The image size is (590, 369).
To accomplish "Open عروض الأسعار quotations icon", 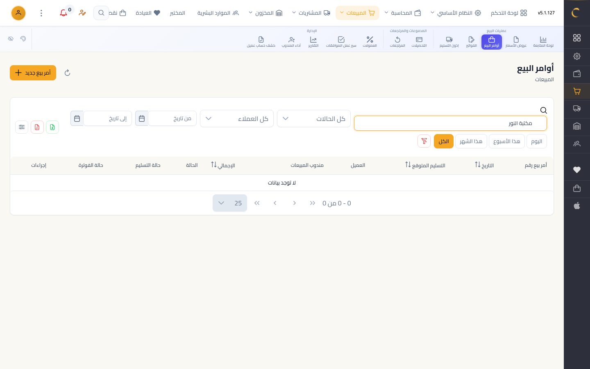I will click(x=516, y=42).
